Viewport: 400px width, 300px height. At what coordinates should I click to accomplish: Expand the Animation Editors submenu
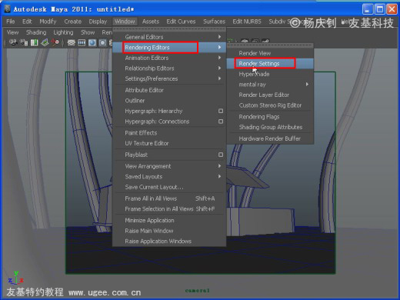[x=169, y=58]
